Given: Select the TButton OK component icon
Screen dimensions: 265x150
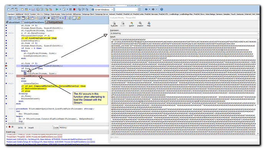Looking at the screenshot, I should 40,18.
